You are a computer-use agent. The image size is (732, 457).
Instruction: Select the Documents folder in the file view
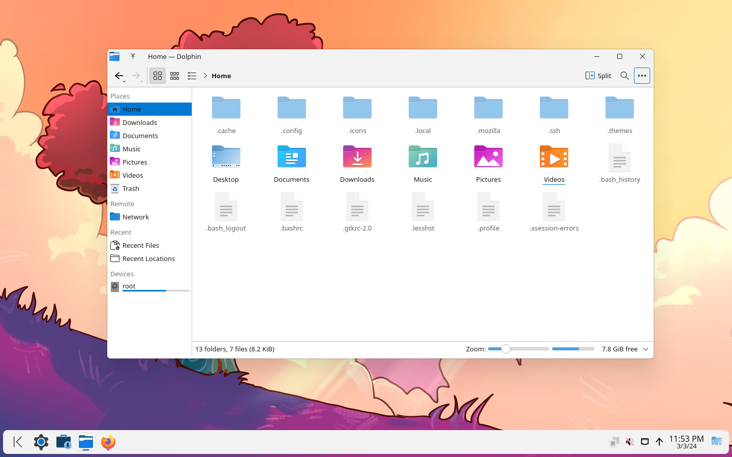pyautogui.click(x=291, y=156)
